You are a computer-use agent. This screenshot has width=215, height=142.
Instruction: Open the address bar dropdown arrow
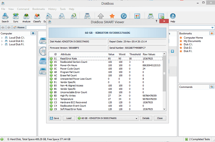point(212,28)
